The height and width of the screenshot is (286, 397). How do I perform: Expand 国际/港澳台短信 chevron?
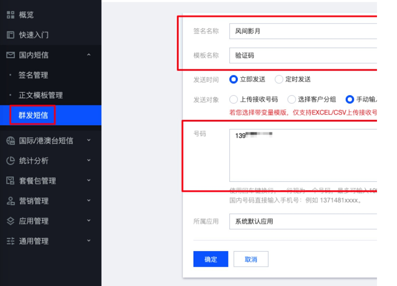coord(89,140)
